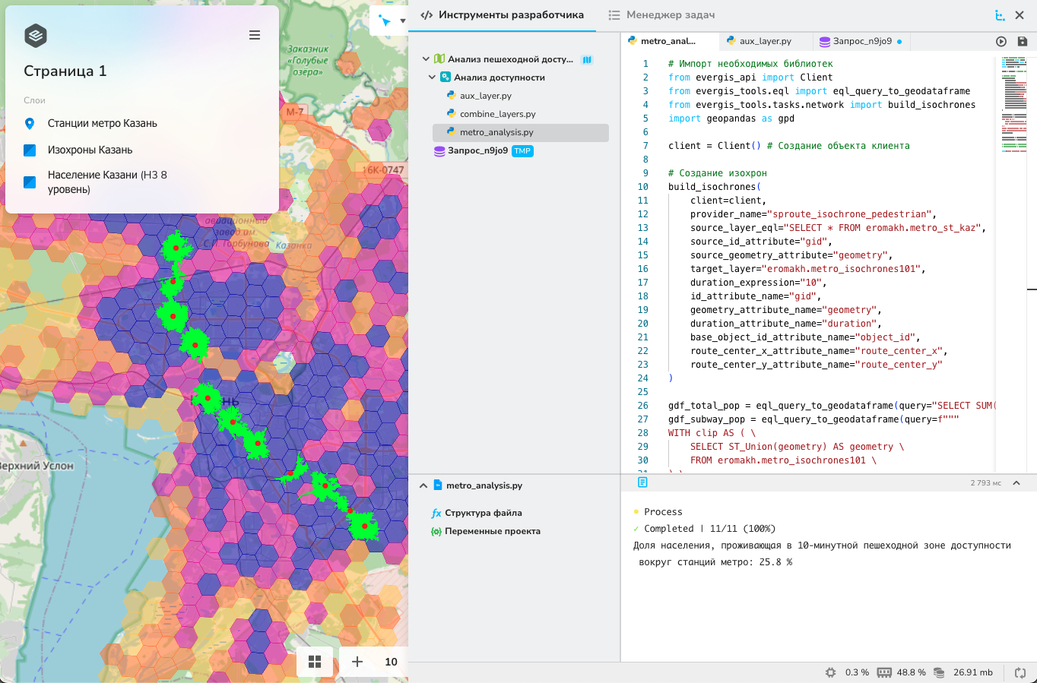Open aux_layer.py in the file tree
The width and height of the screenshot is (1037, 683).
coord(486,96)
